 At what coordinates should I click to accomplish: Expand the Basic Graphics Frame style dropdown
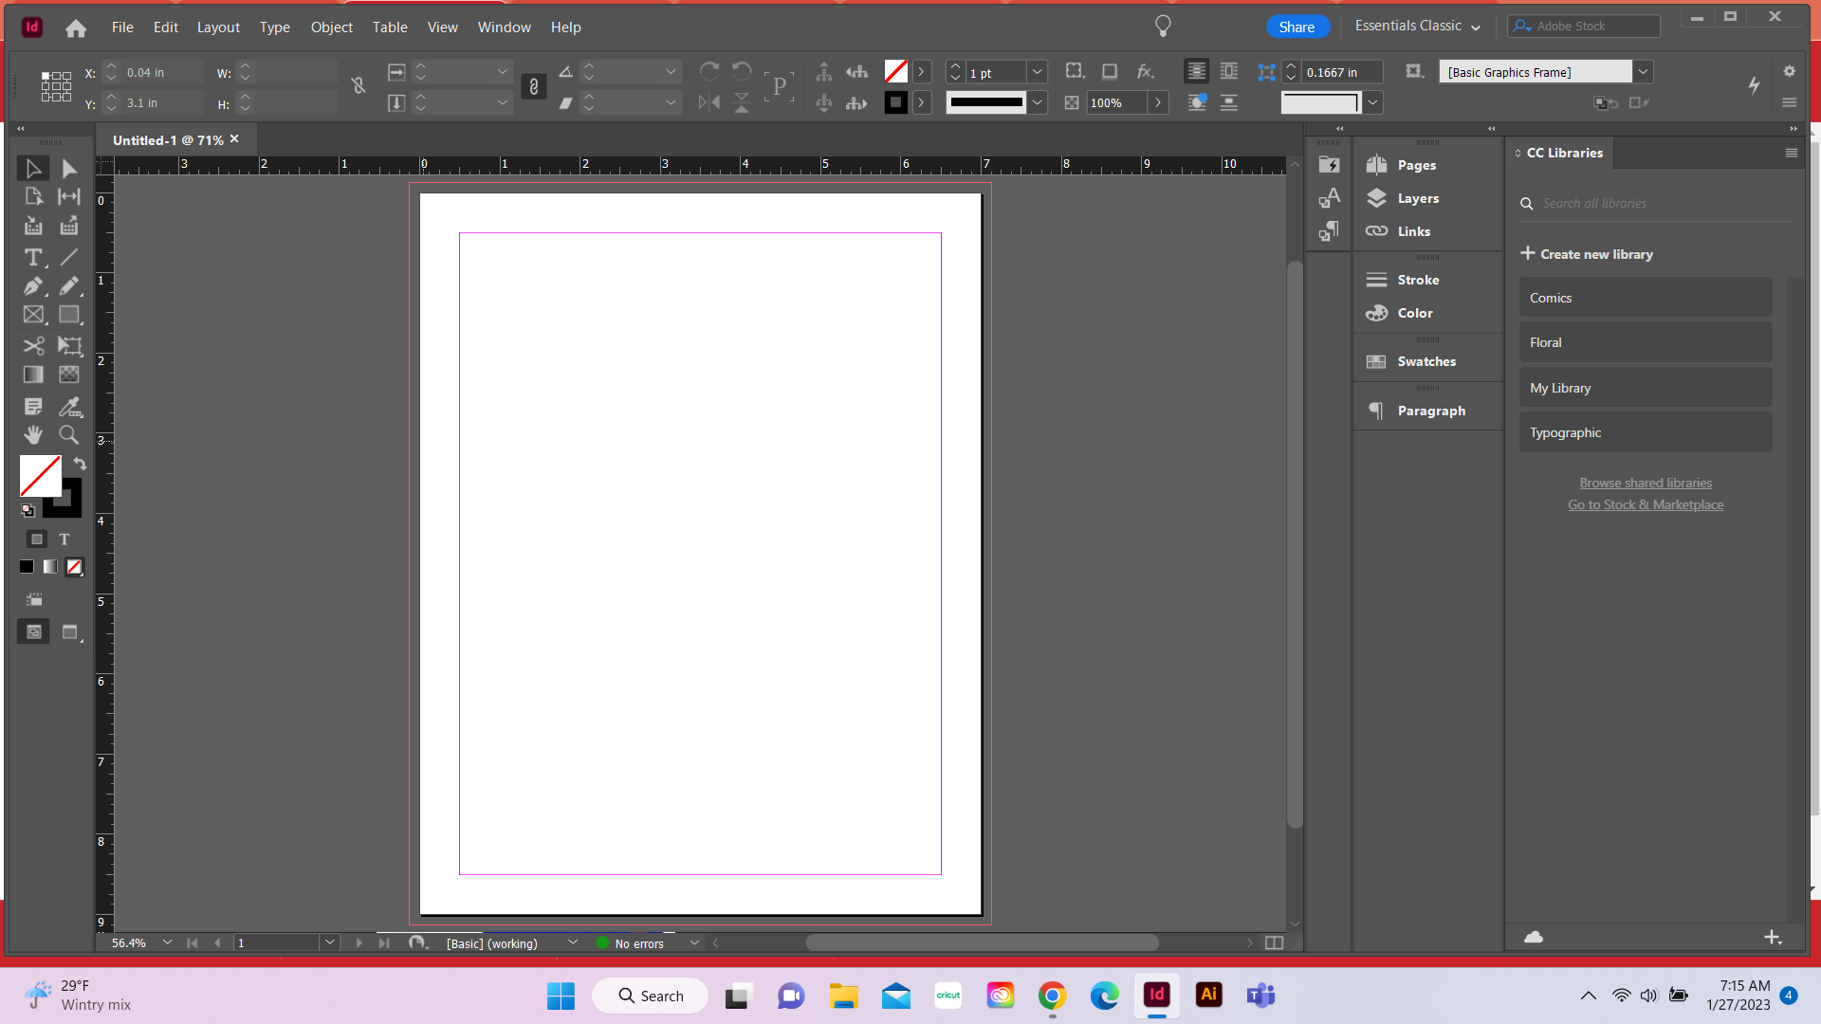click(x=1643, y=71)
